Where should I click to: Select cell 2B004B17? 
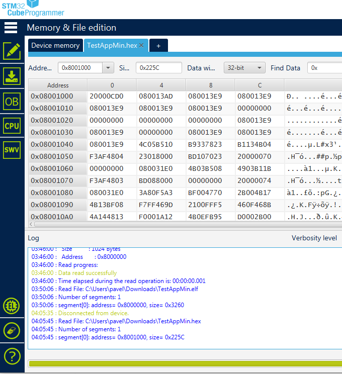click(x=260, y=193)
